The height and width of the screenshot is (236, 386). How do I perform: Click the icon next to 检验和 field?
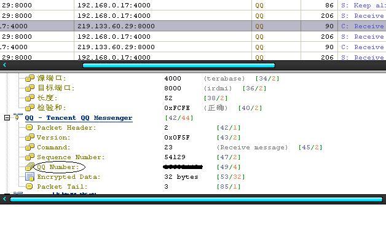coord(30,108)
